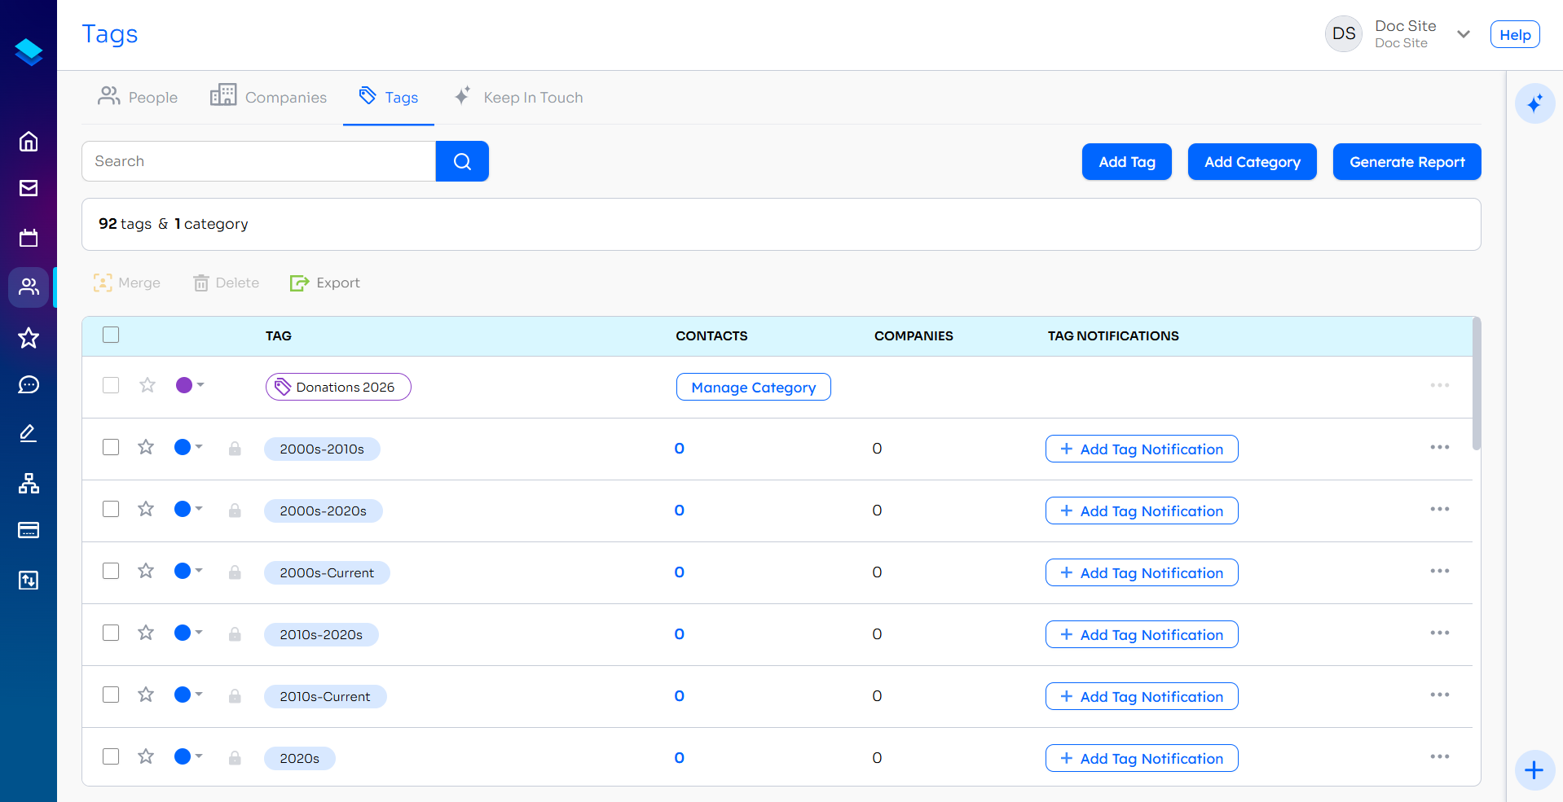1563x802 pixels.
Task: Switch to the Companies tab
Action: coord(268,97)
